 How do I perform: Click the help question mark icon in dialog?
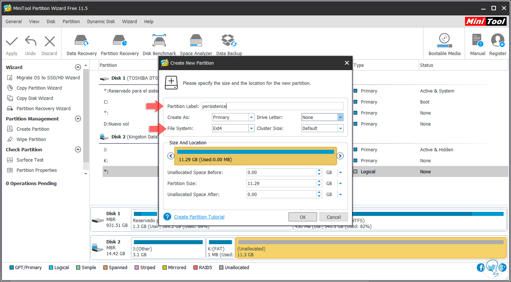click(167, 217)
